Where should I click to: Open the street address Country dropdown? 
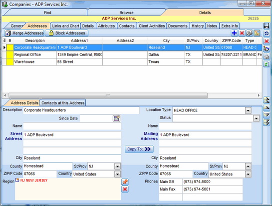[117, 174]
